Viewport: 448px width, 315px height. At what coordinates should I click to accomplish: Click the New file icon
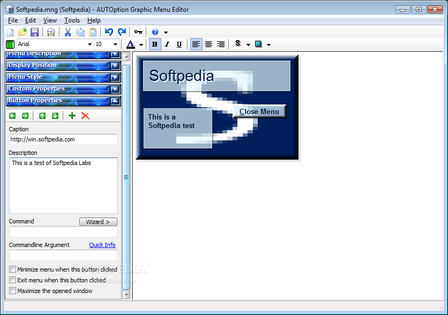click(10, 32)
